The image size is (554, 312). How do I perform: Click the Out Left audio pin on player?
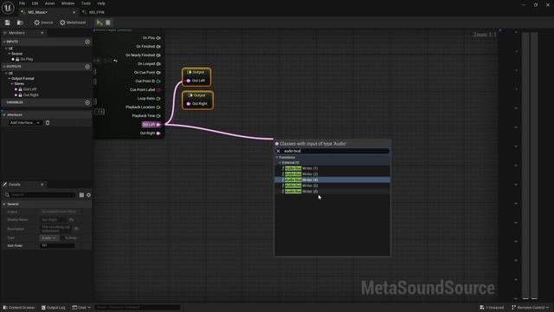coord(158,125)
